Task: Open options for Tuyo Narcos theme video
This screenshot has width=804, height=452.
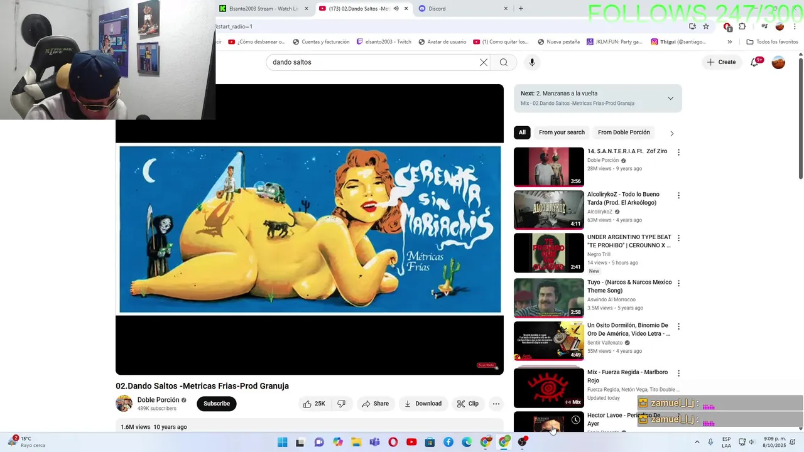Action: pos(678,284)
